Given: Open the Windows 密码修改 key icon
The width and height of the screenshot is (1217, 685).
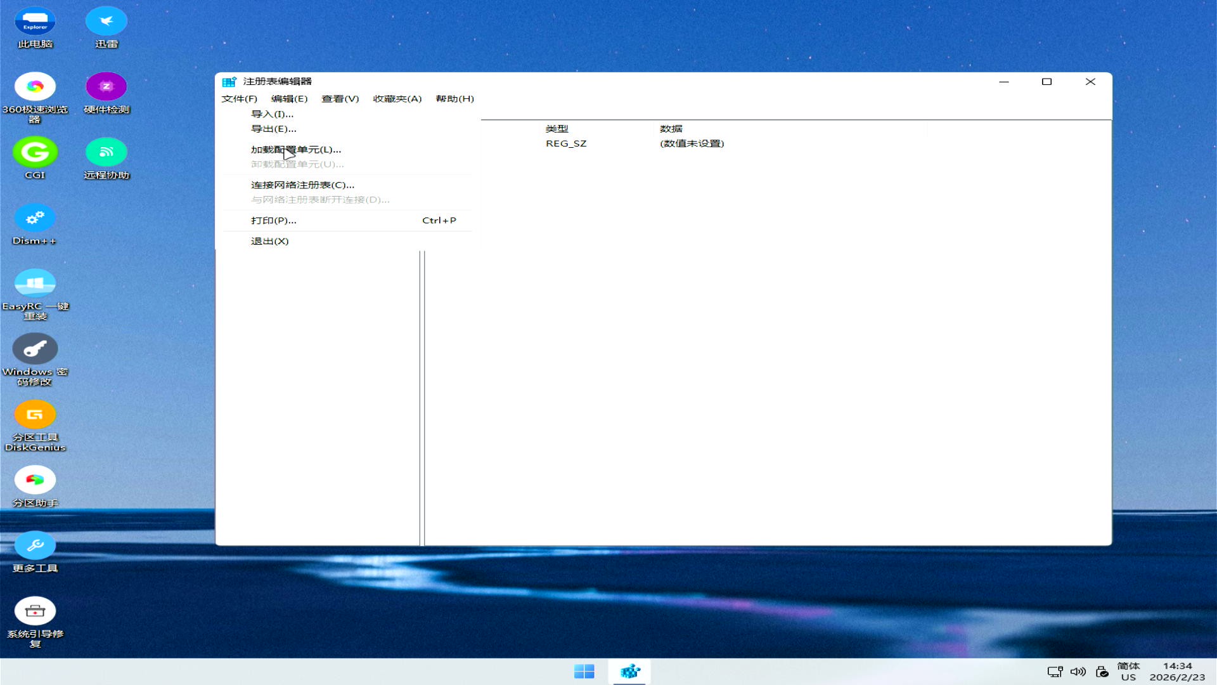Looking at the screenshot, I should pyautogui.click(x=35, y=349).
